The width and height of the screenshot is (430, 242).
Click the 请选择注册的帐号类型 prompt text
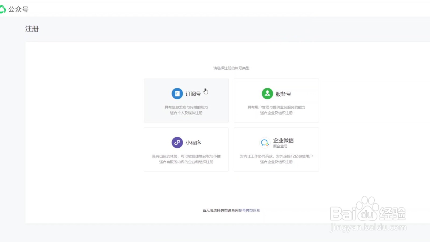pos(231,68)
